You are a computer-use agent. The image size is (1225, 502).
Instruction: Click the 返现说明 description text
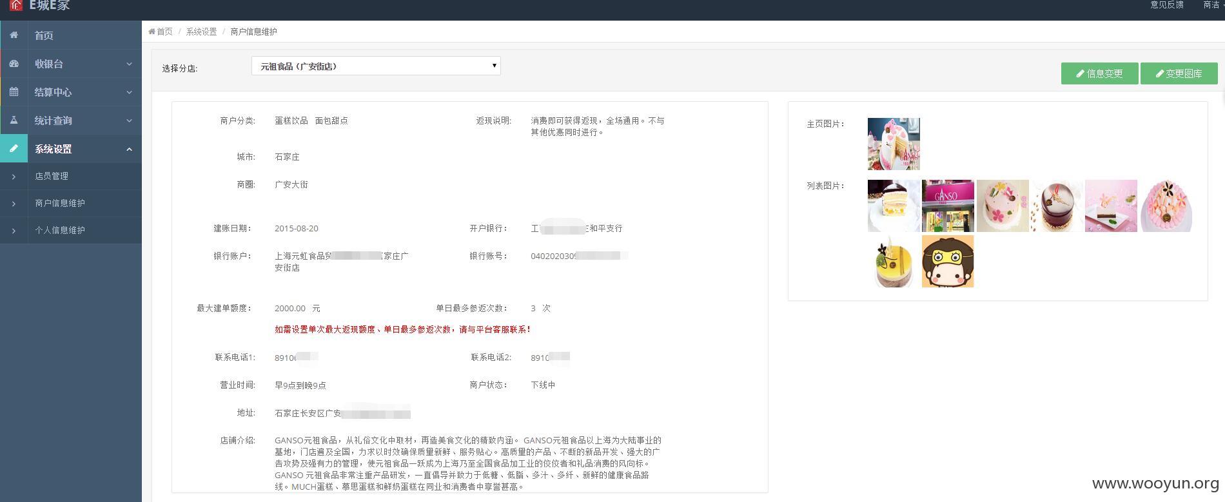click(598, 126)
